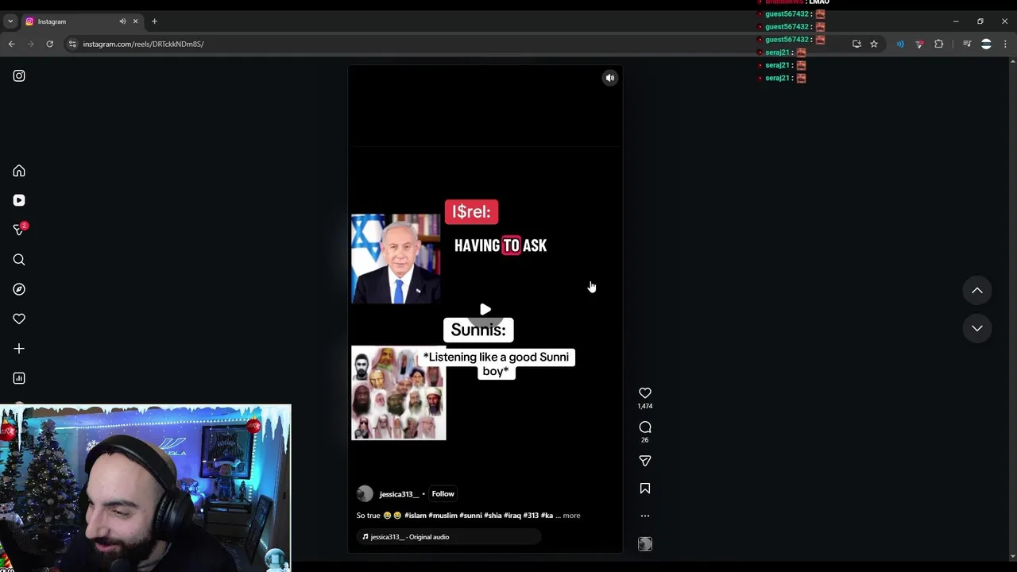1017x572 pixels.
Task: Install app icon in address bar
Action: click(857, 44)
